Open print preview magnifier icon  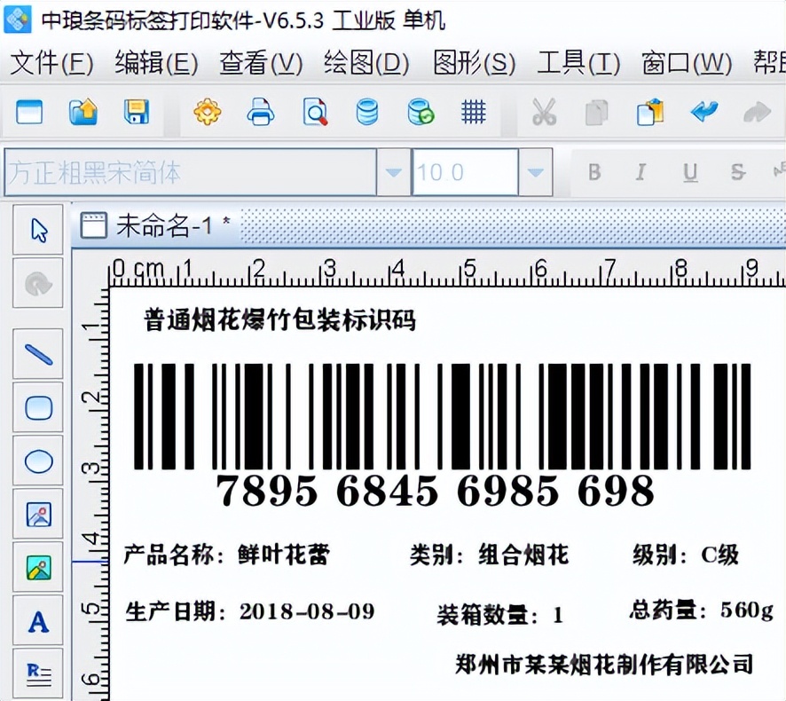tap(315, 111)
